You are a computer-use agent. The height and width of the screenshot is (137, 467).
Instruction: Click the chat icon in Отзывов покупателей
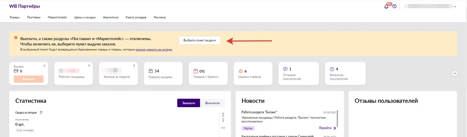[286, 69]
